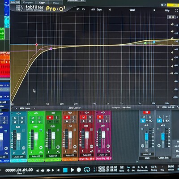Toggle Pro-Q 3 full screen mode
The image size is (179, 179).
(x=176, y=10)
